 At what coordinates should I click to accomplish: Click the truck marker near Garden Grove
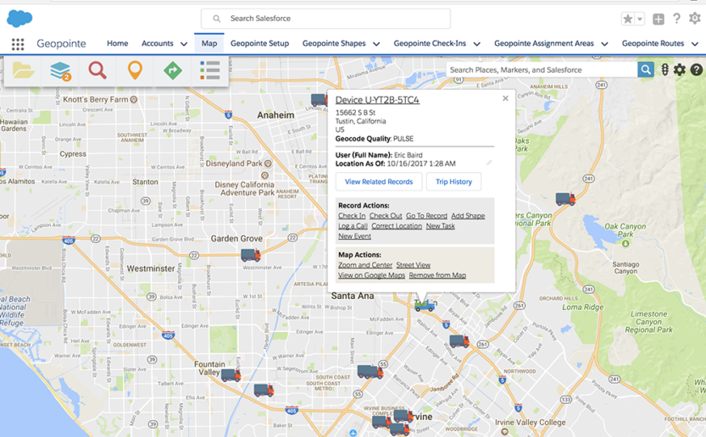[x=251, y=255]
